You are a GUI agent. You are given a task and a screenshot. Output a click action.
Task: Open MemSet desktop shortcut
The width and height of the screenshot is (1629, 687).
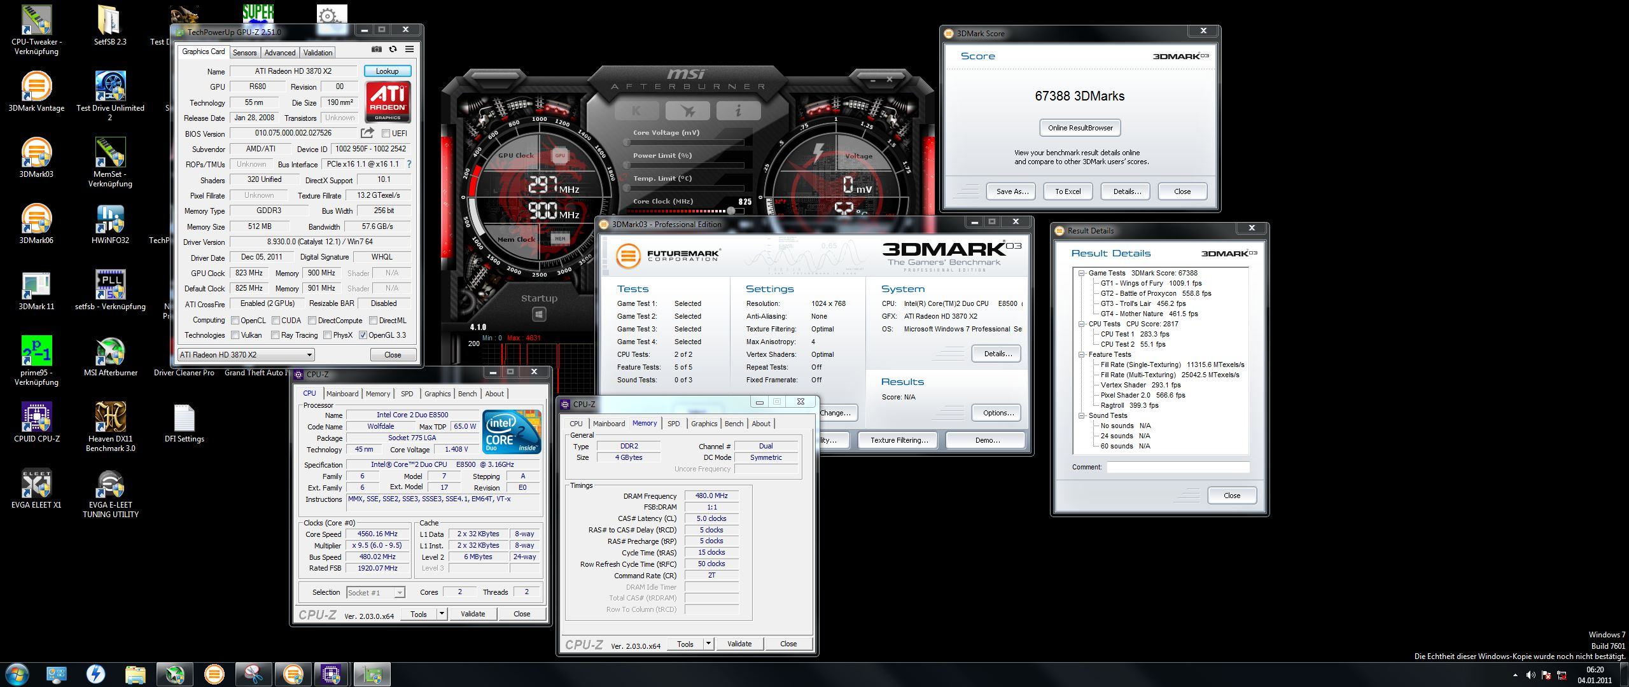click(x=110, y=162)
